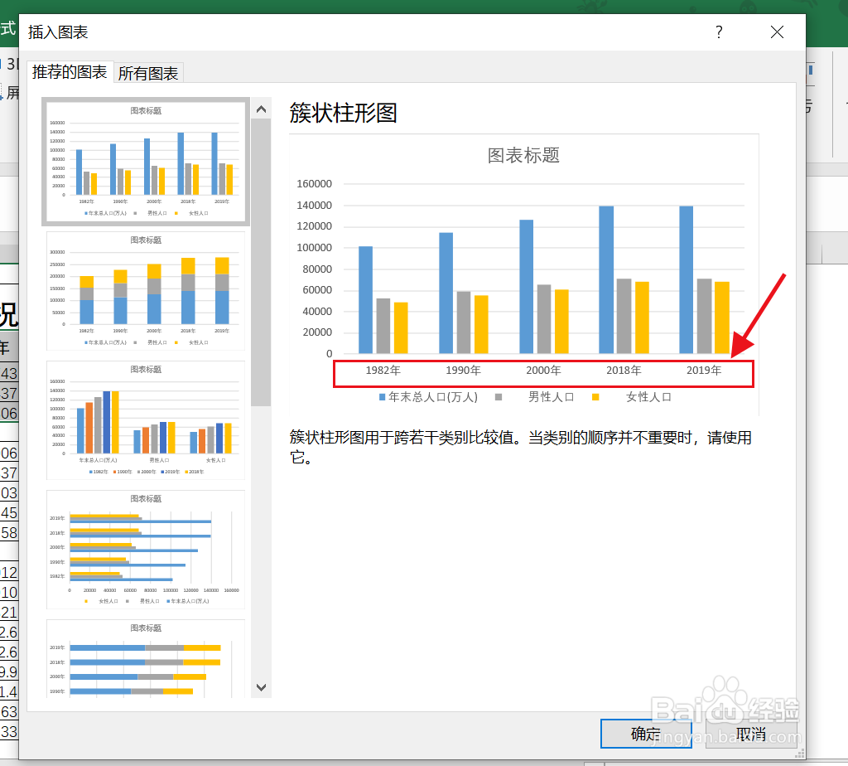Close the 插入图表 dialog with X

point(777,32)
